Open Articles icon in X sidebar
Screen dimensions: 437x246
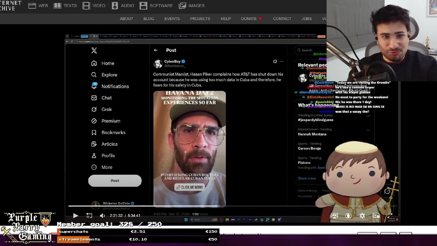click(x=94, y=144)
